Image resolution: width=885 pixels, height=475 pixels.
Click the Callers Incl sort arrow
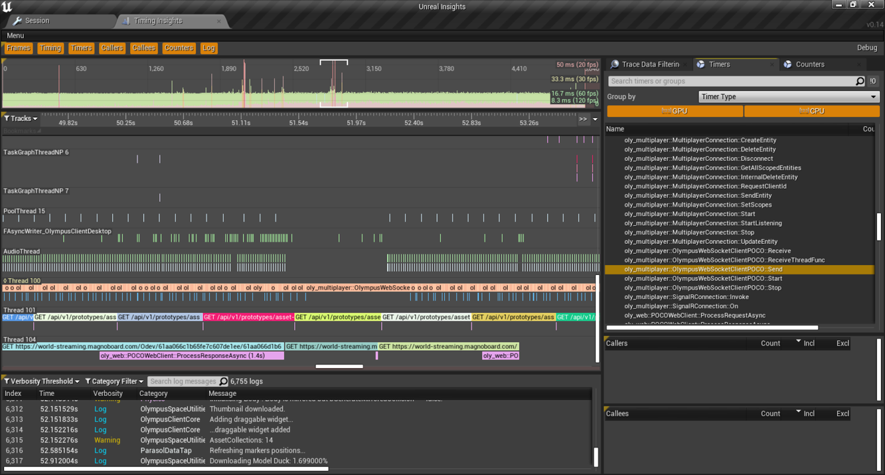pos(798,342)
